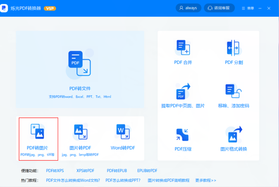Open the EPUB转PDF quick function link
Screen dimensions: 279x187
[x=147, y=171]
